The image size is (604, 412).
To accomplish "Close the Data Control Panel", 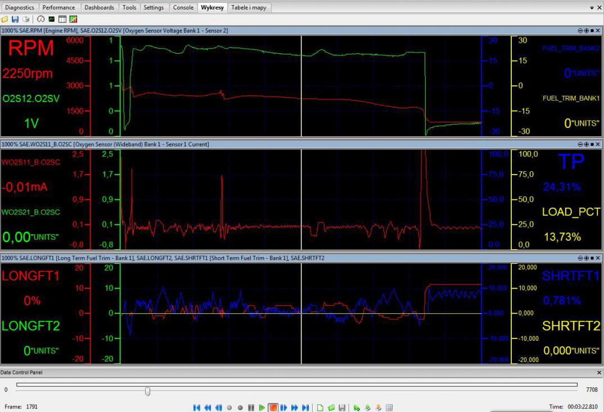I will (x=598, y=373).
